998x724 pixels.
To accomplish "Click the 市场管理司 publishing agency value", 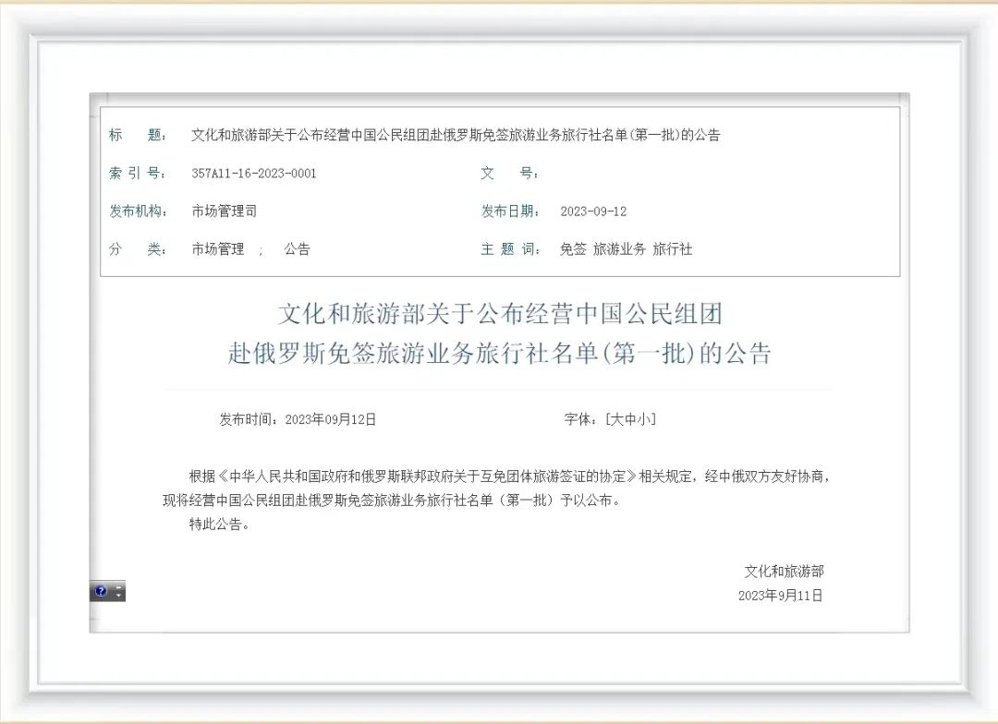I will tap(225, 211).
